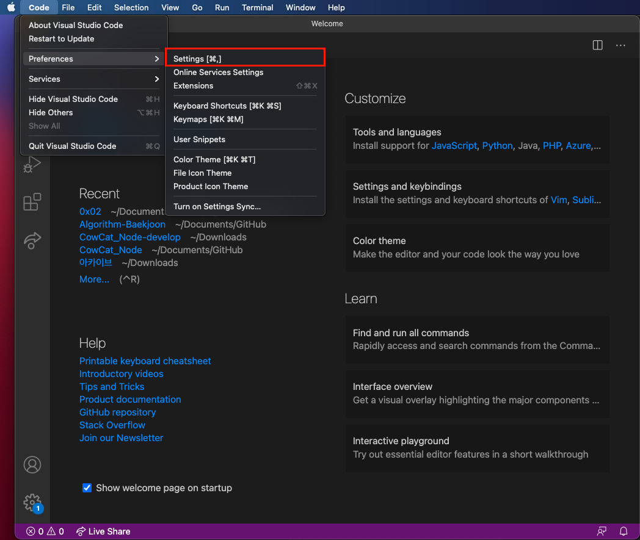Choose Color Theme menu item
The width and height of the screenshot is (640, 540).
pyautogui.click(x=245, y=159)
